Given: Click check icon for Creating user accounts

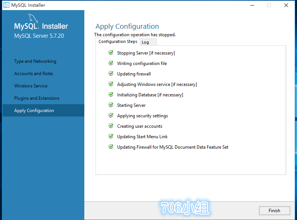Looking at the screenshot, I should [x=111, y=126].
